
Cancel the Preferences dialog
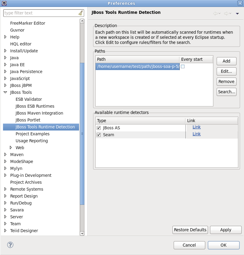[x=189, y=245]
